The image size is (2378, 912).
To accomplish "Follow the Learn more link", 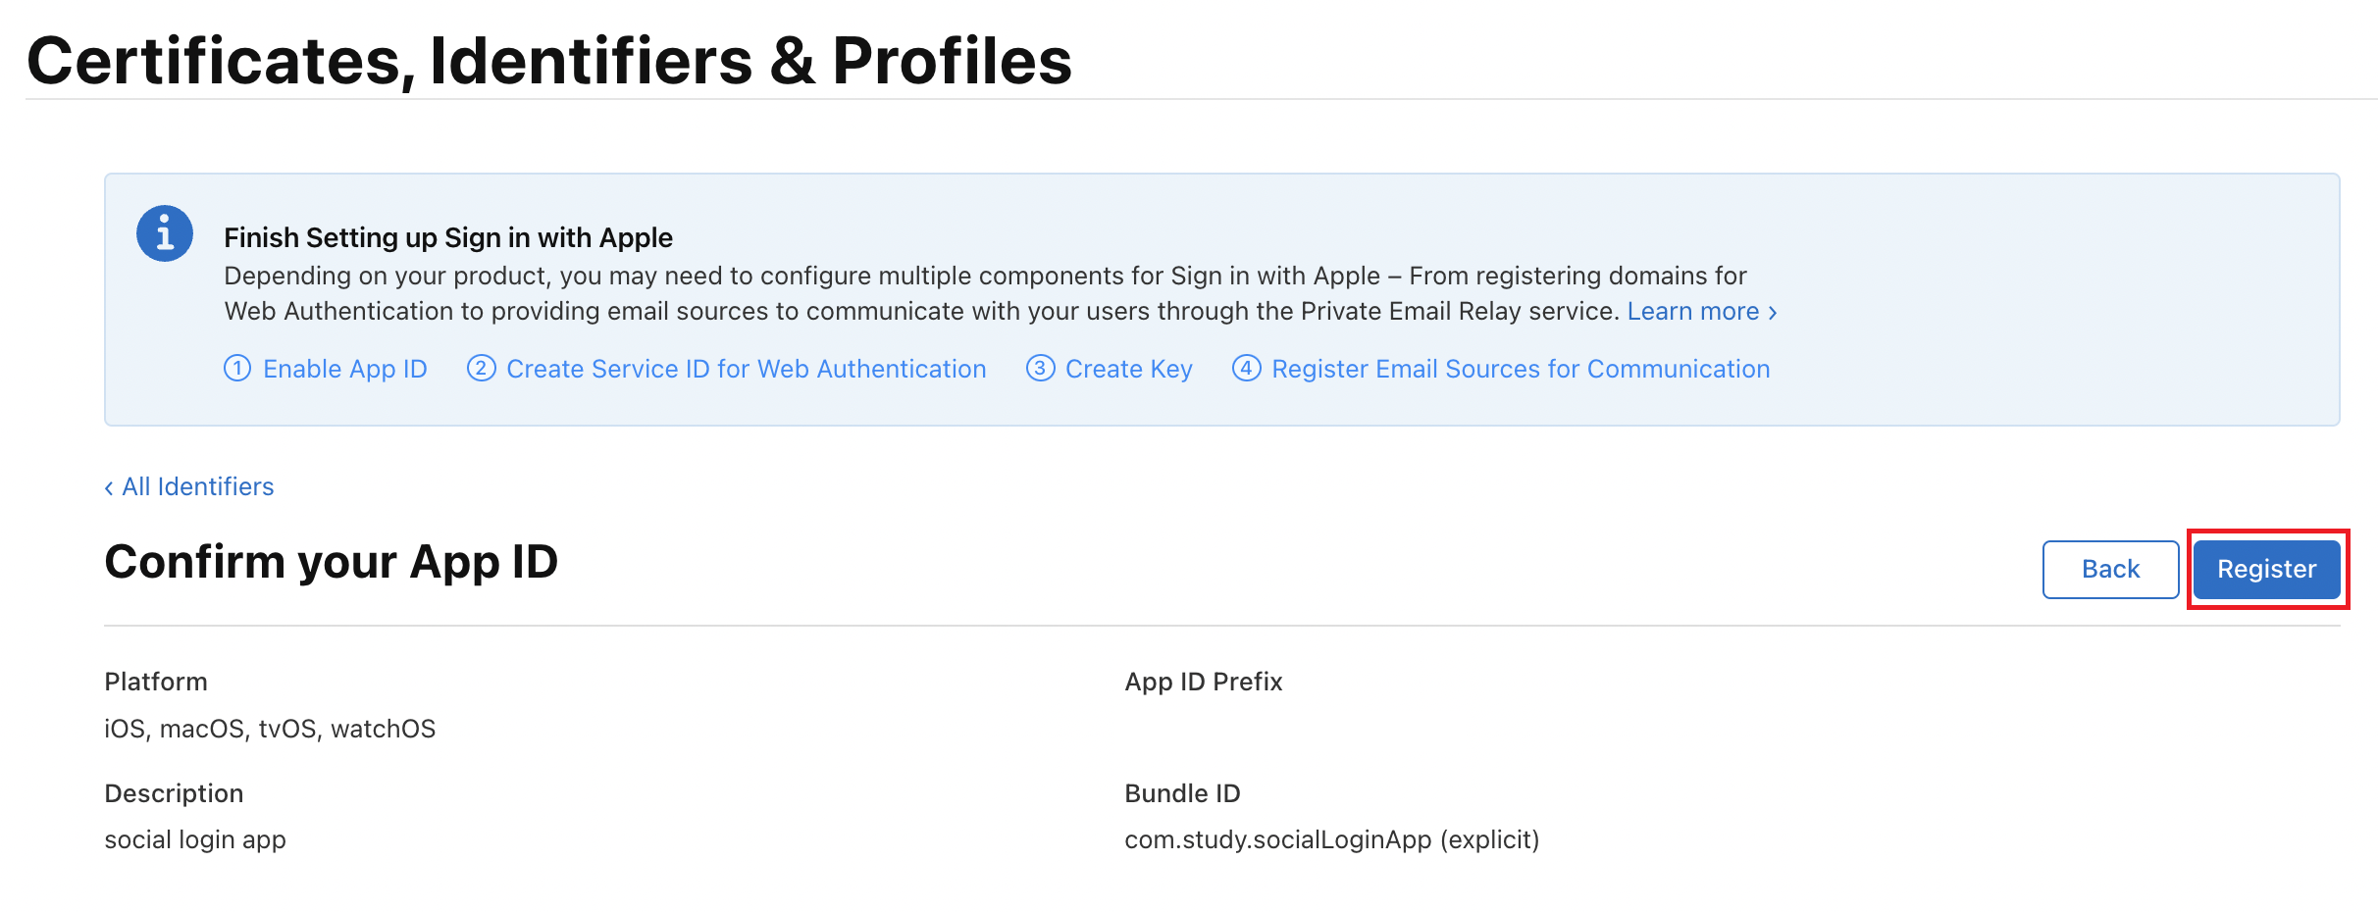I will point(1693,312).
